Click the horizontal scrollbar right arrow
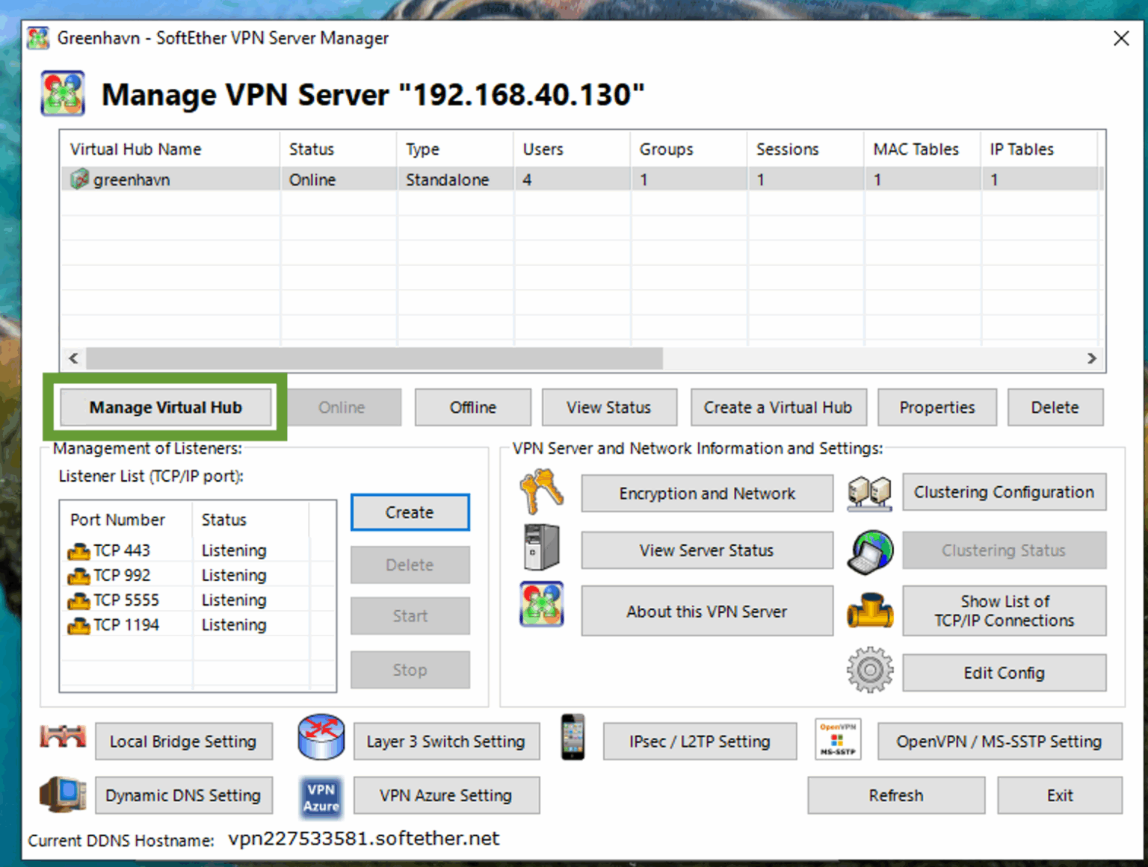 [1093, 358]
